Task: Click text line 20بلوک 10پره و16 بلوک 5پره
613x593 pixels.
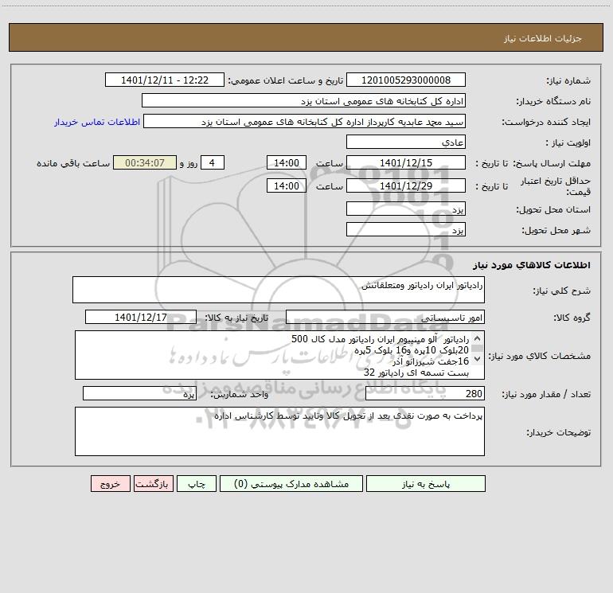Action: click(412, 350)
